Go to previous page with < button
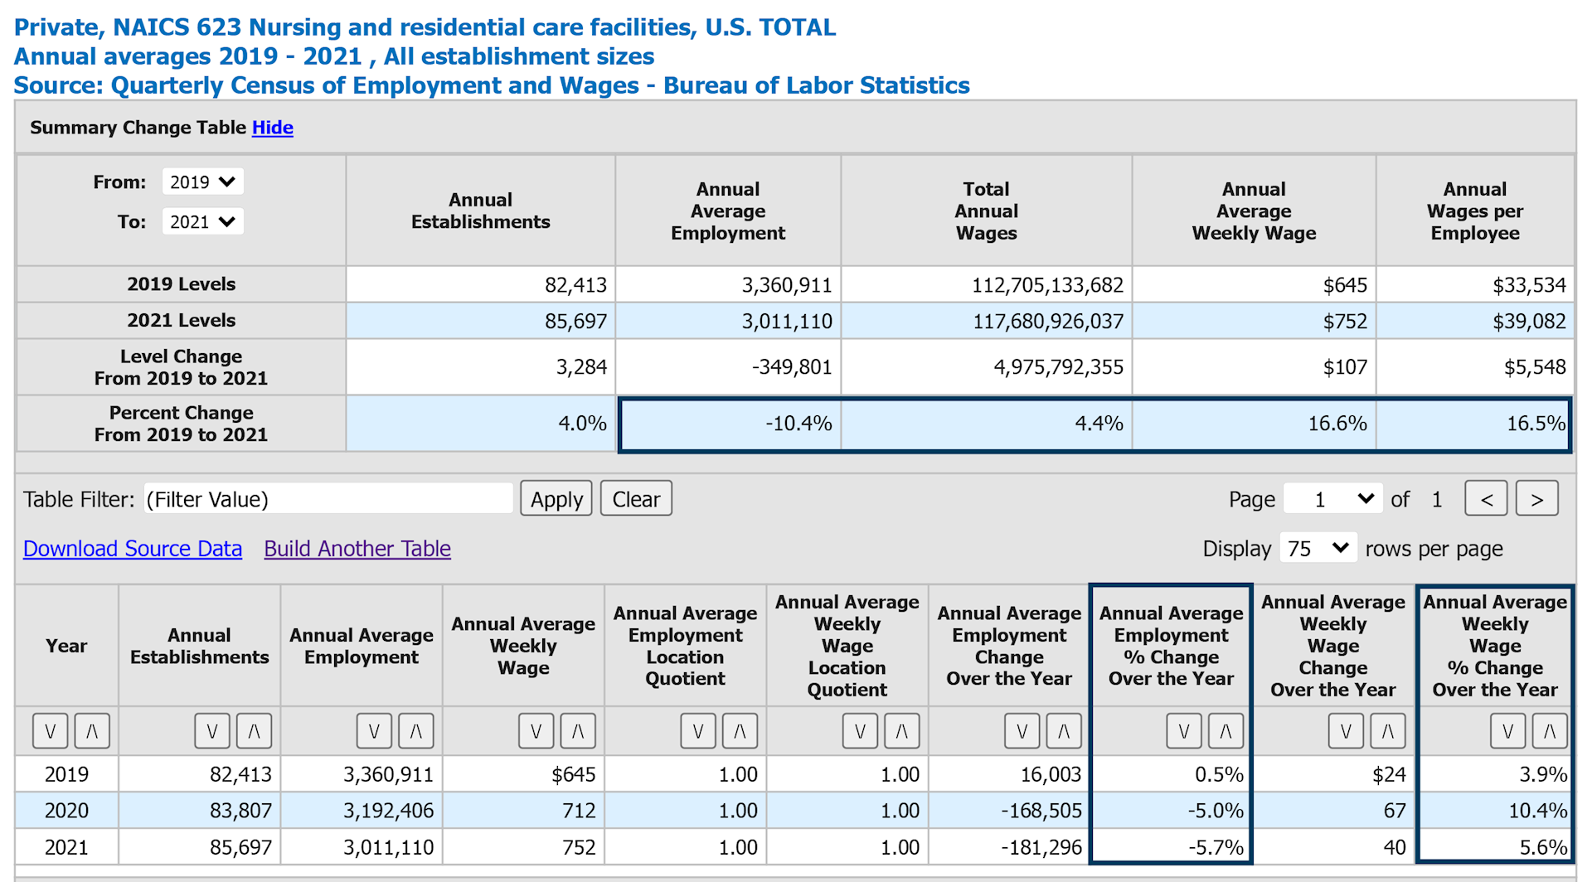 point(1486,498)
